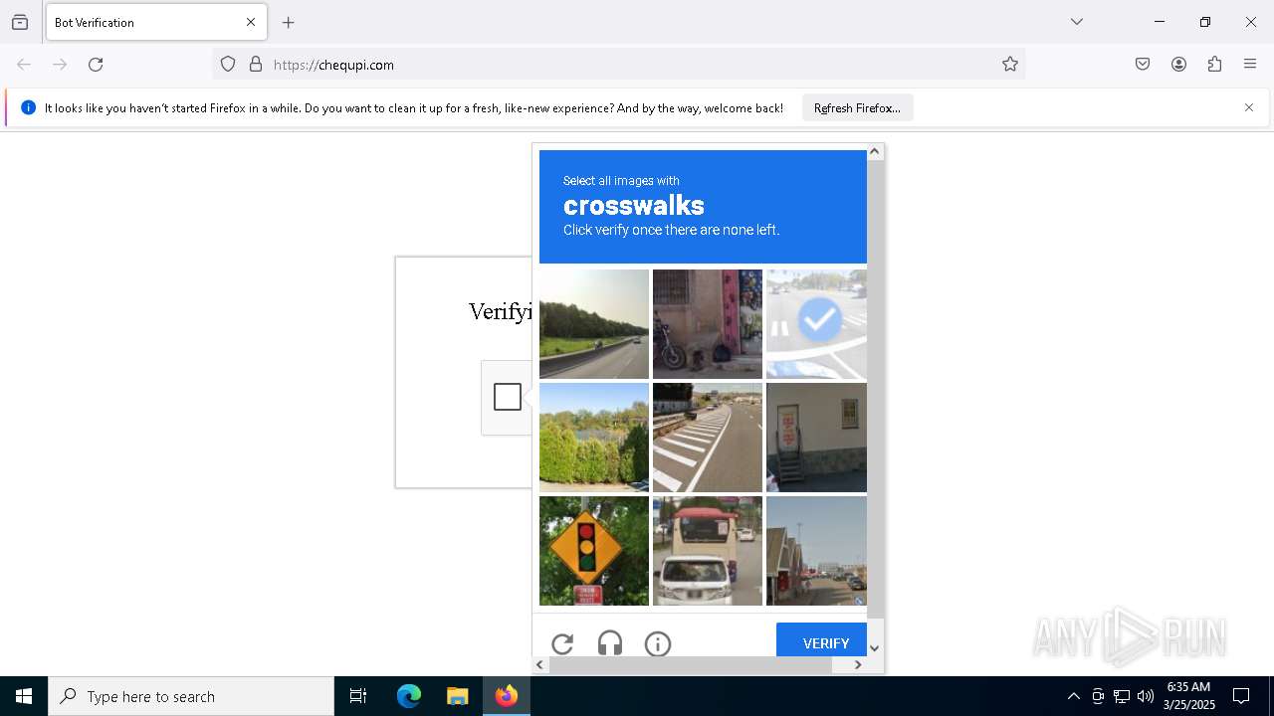Close the Bot Verification tab
The image size is (1274, 716).
251,22
